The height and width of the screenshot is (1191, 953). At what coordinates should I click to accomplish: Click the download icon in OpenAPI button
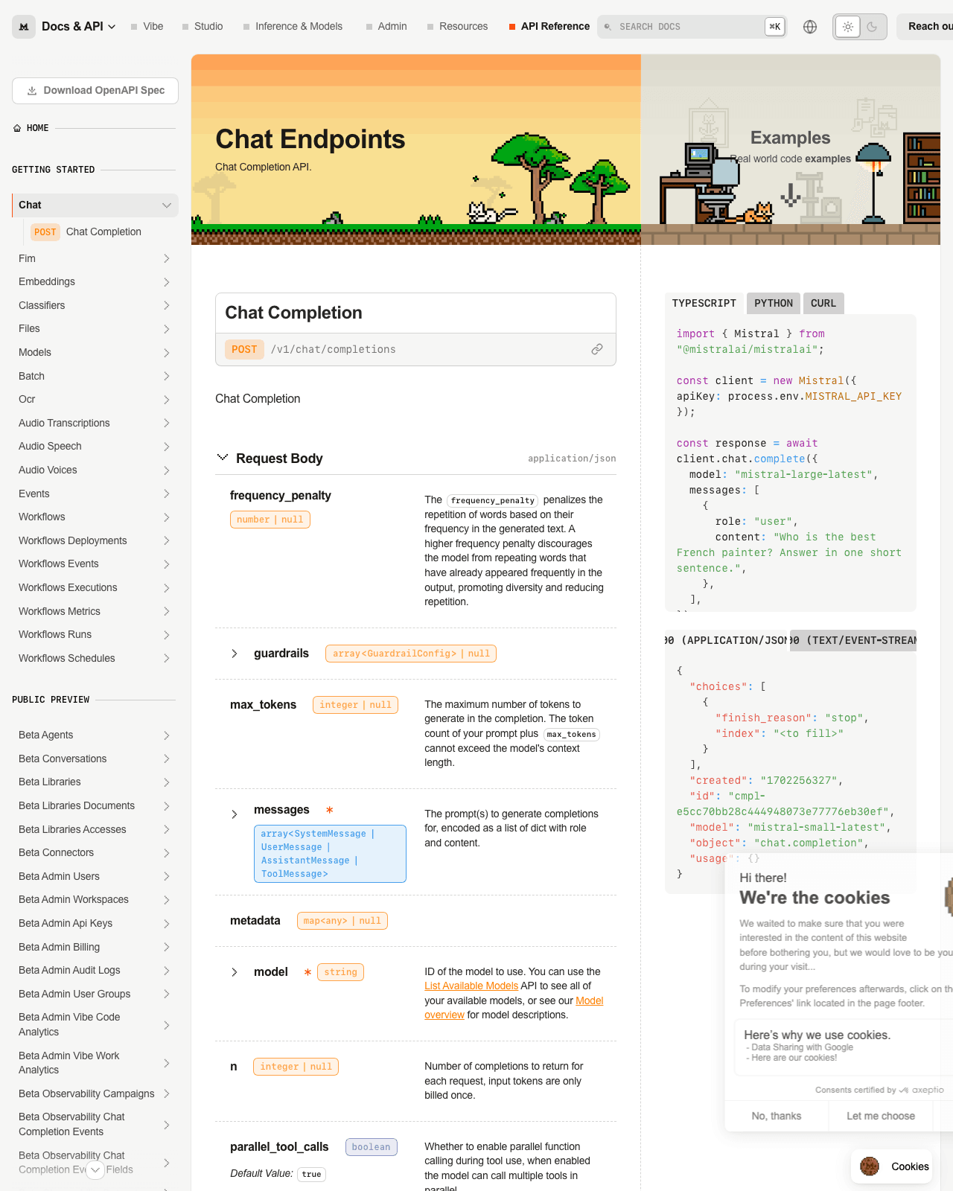(x=32, y=91)
